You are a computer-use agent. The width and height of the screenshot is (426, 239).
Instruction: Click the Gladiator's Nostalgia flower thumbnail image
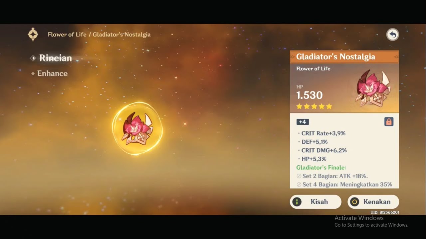coord(373,88)
